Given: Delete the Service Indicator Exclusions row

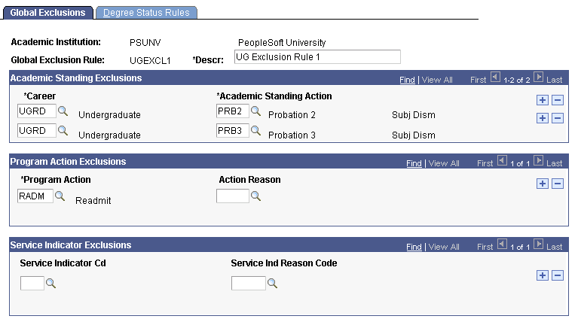Looking at the screenshot, I should (x=558, y=275).
